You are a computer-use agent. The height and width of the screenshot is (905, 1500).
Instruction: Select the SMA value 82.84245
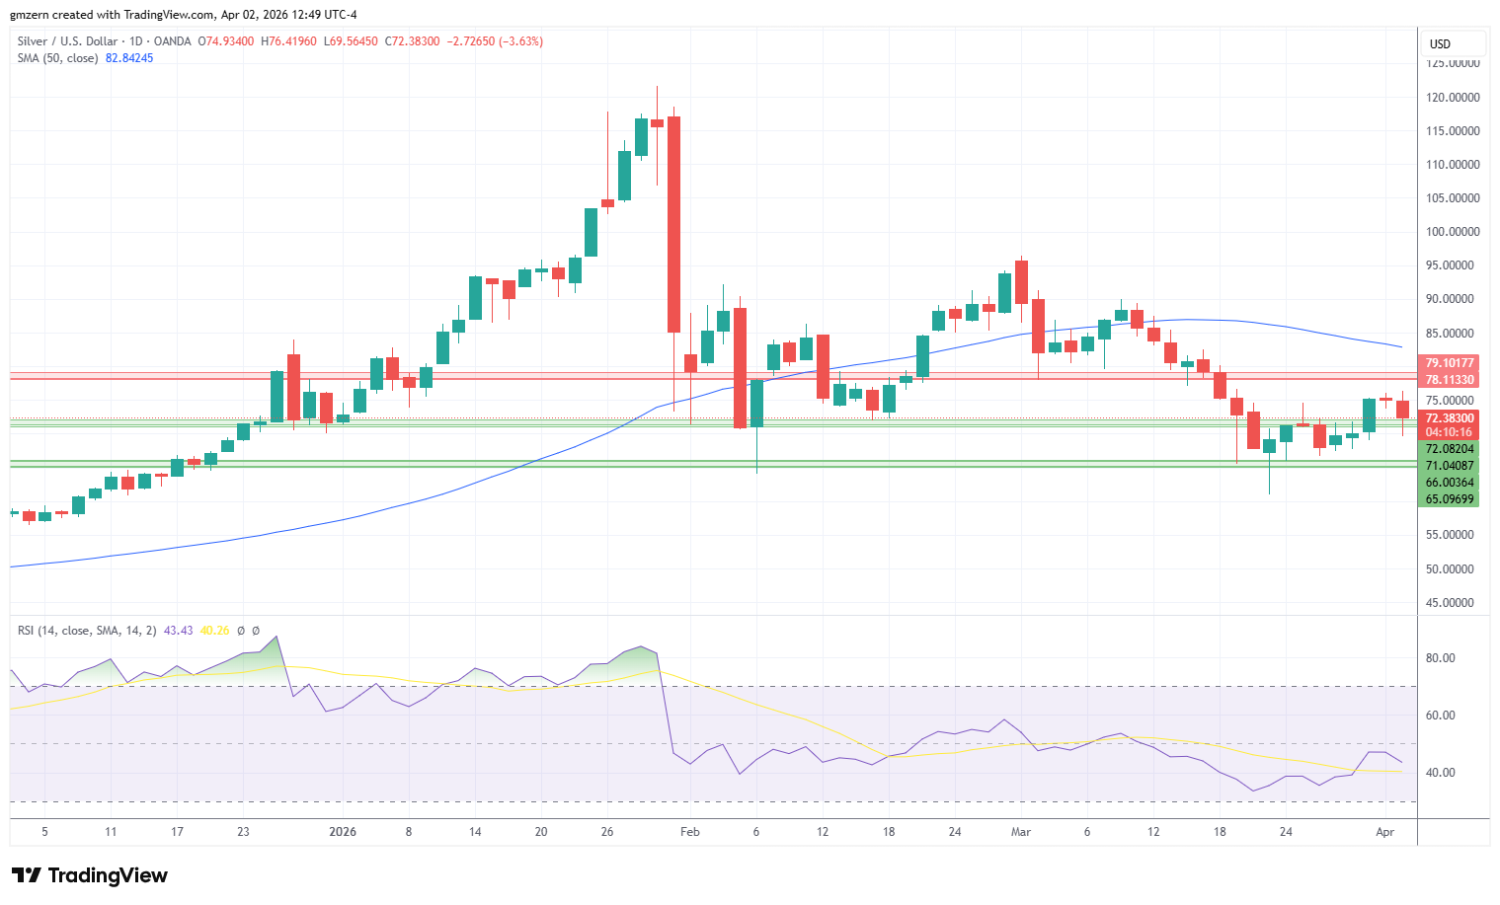click(129, 58)
